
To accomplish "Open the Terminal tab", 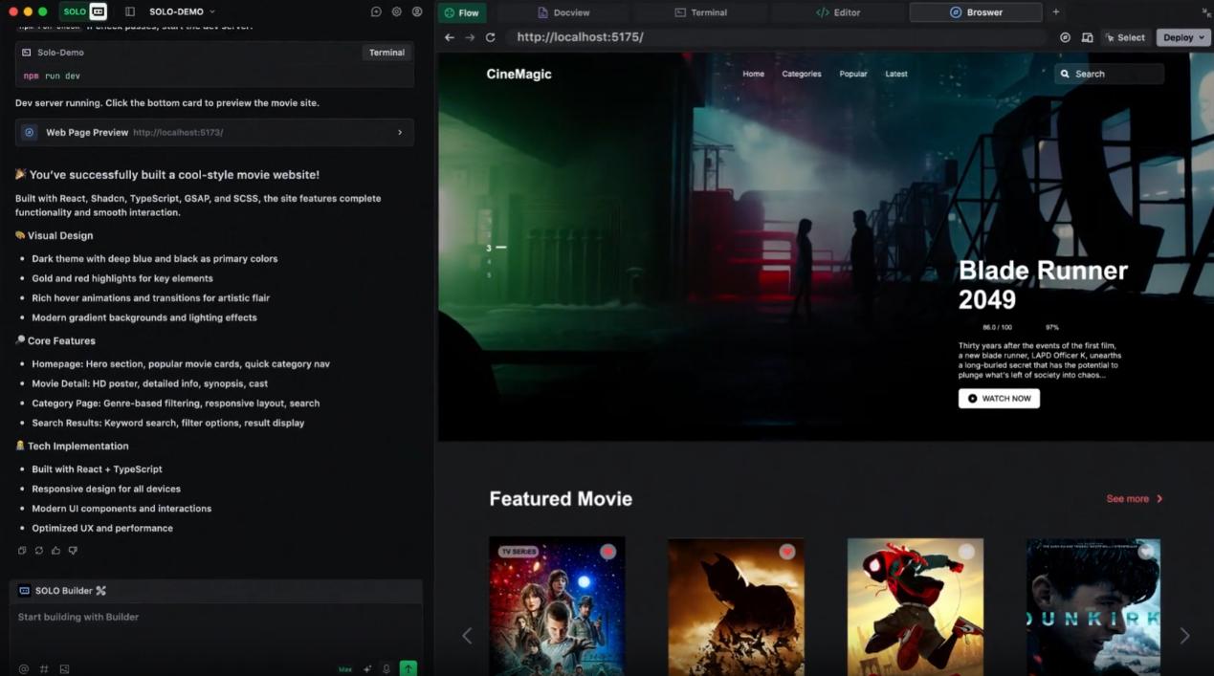I will (700, 12).
